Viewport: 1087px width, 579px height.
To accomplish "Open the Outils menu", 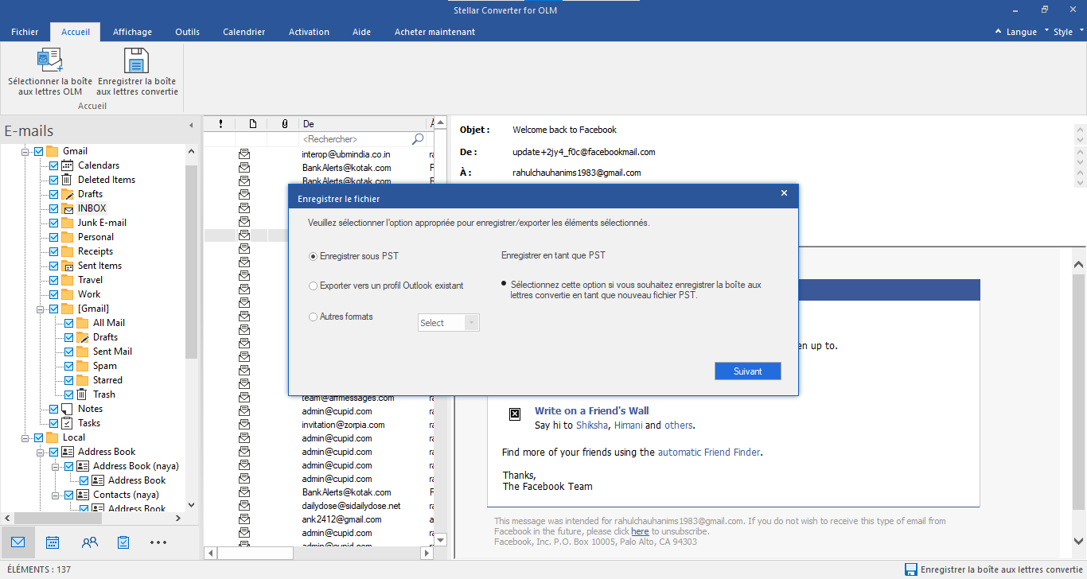I will coord(187,32).
